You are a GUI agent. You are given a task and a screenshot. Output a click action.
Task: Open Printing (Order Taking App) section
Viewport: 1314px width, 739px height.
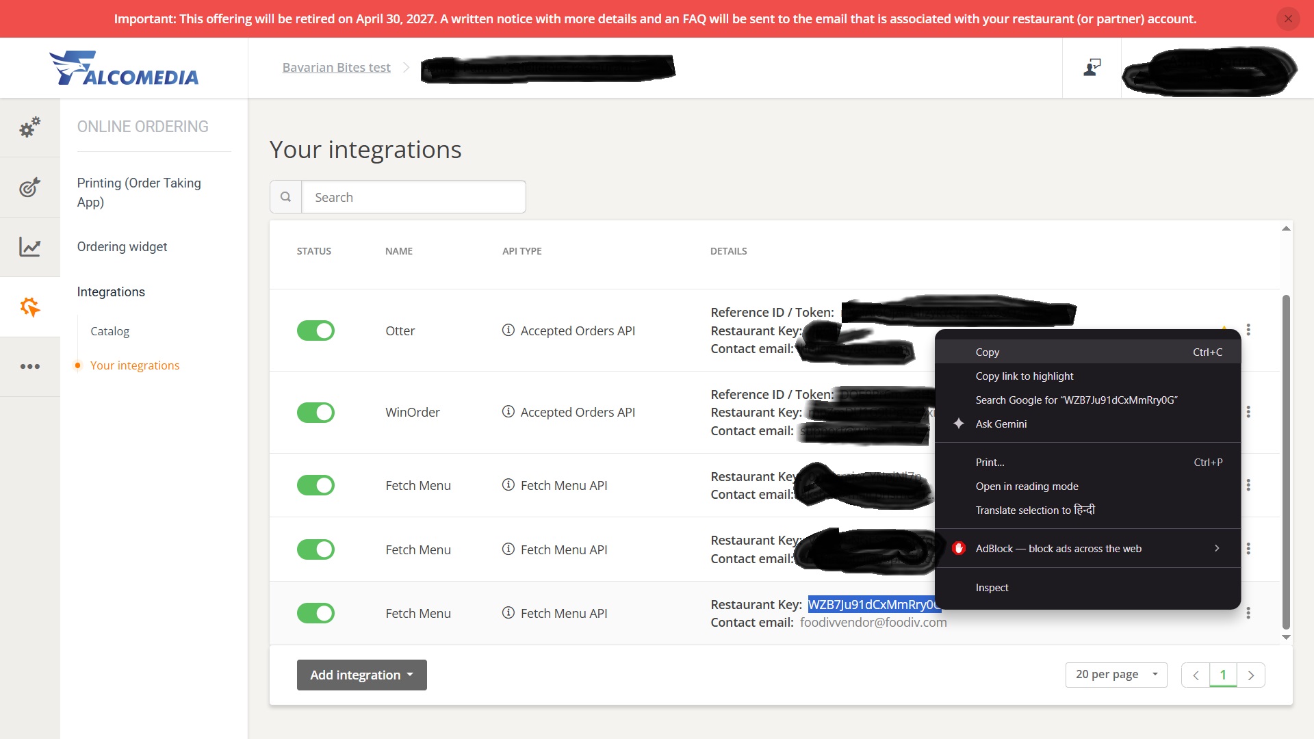(x=139, y=192)
